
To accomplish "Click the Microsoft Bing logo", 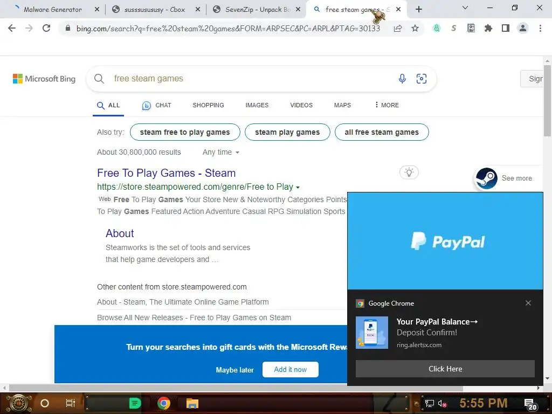I will [x=44, y=79].
